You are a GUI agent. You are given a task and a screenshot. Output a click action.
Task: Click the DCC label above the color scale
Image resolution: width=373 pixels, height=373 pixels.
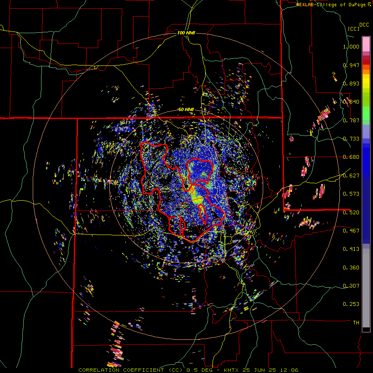tap(364, 25)
